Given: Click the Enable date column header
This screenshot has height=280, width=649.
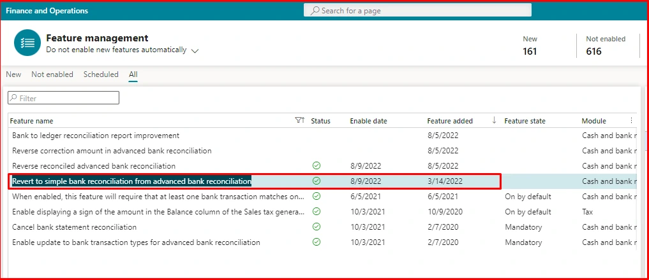Looking at the screenshot, I should (368, 121).
